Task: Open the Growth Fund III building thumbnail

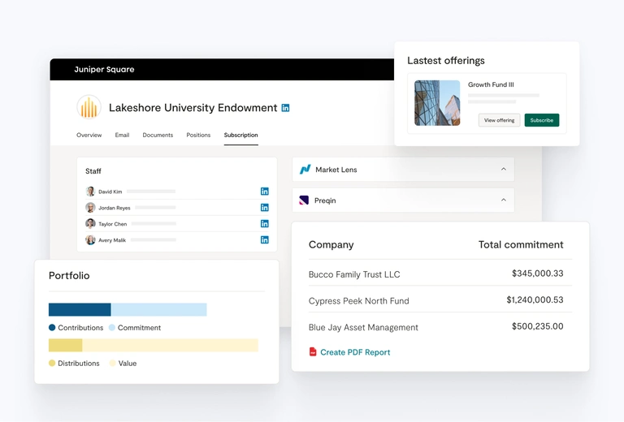Action: (437, 103)
